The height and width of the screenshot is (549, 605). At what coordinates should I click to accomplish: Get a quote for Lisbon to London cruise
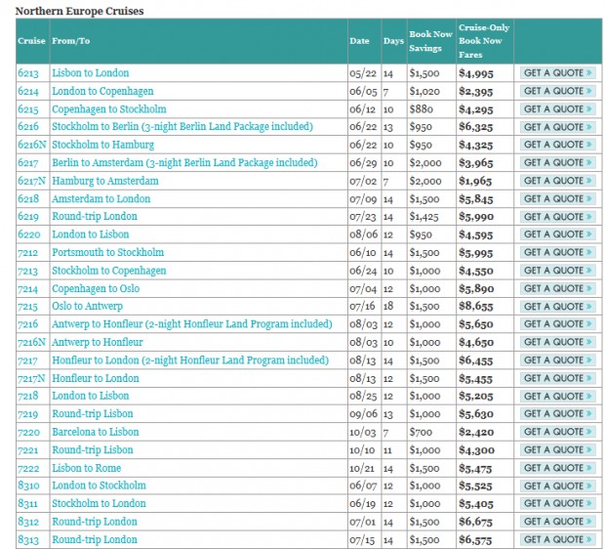point(557,73)
